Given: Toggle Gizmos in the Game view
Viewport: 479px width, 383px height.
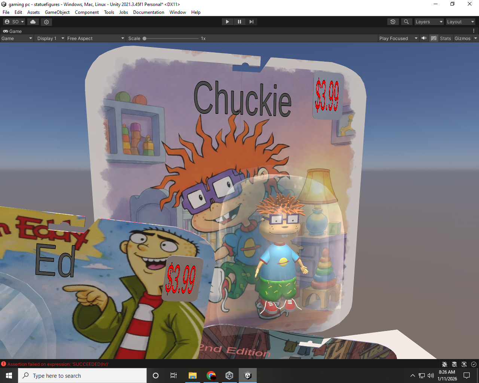Looking at the screenshot, I should coord(463,38).
